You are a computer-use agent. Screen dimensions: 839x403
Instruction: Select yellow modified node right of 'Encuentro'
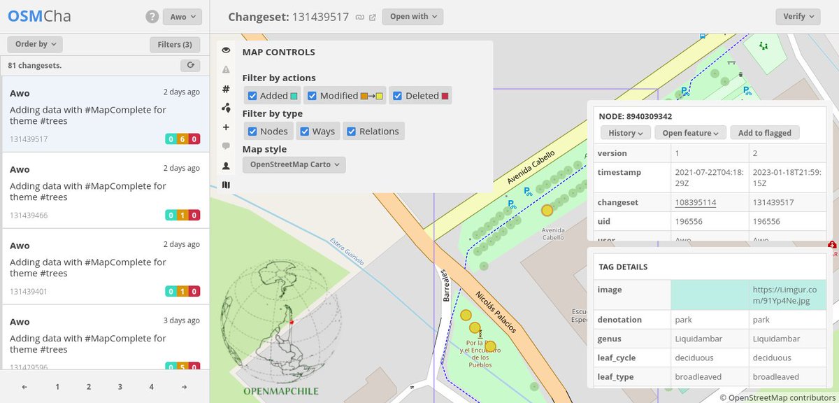490,346
